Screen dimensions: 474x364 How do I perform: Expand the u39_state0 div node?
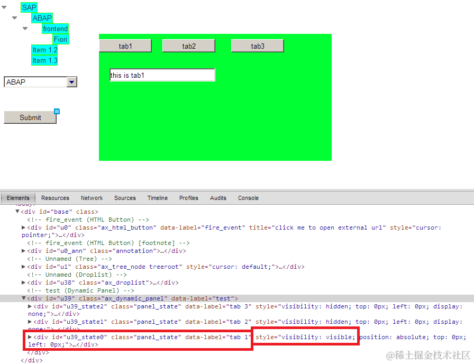click(x=30, y=337)
